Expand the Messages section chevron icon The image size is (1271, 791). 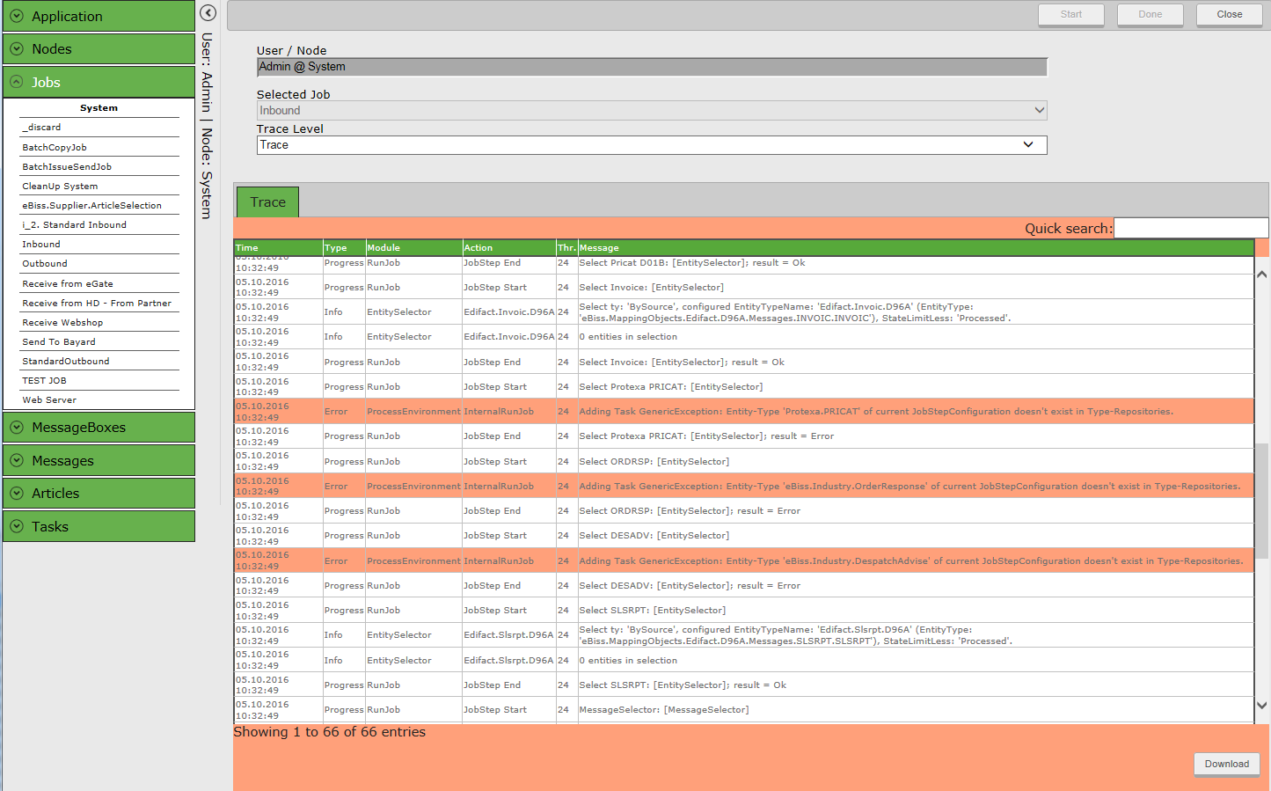point(17,460)
